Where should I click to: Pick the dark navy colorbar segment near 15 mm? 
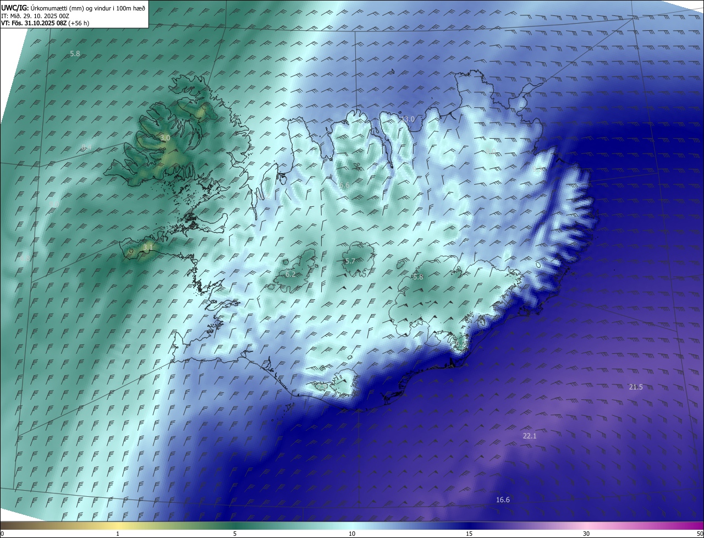click(469, 525)
